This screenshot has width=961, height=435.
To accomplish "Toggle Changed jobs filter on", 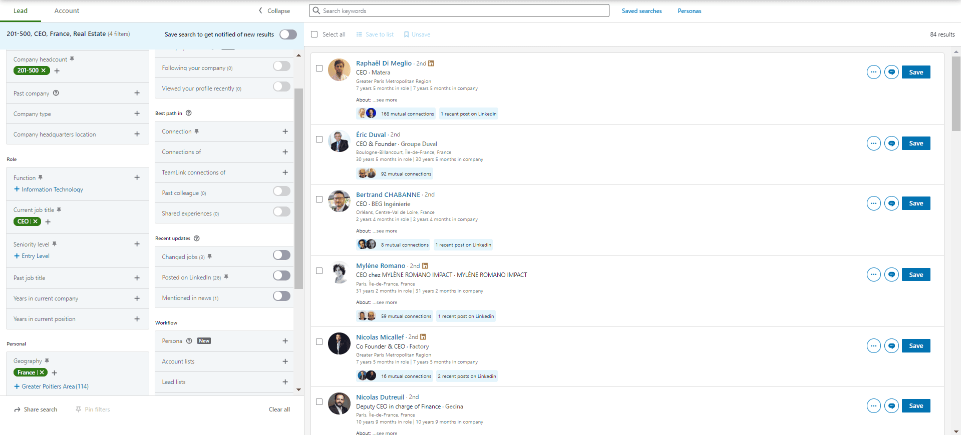I will (281, 255).
